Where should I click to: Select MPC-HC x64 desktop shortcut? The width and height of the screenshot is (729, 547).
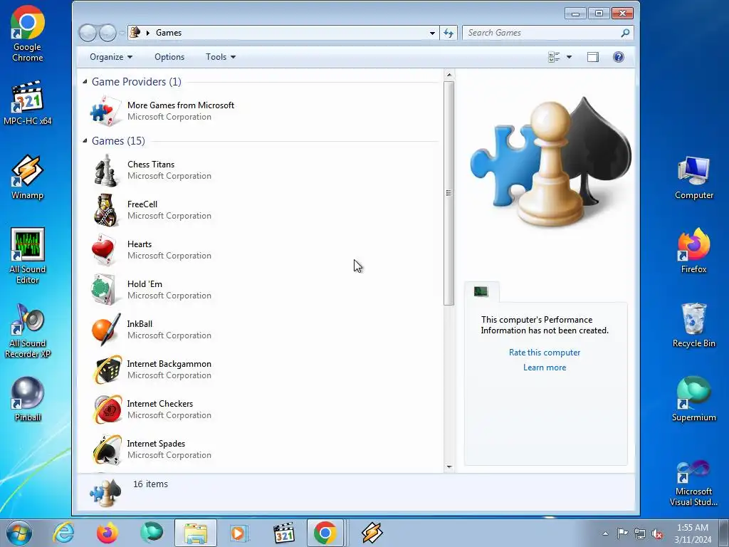pos(28,103)
